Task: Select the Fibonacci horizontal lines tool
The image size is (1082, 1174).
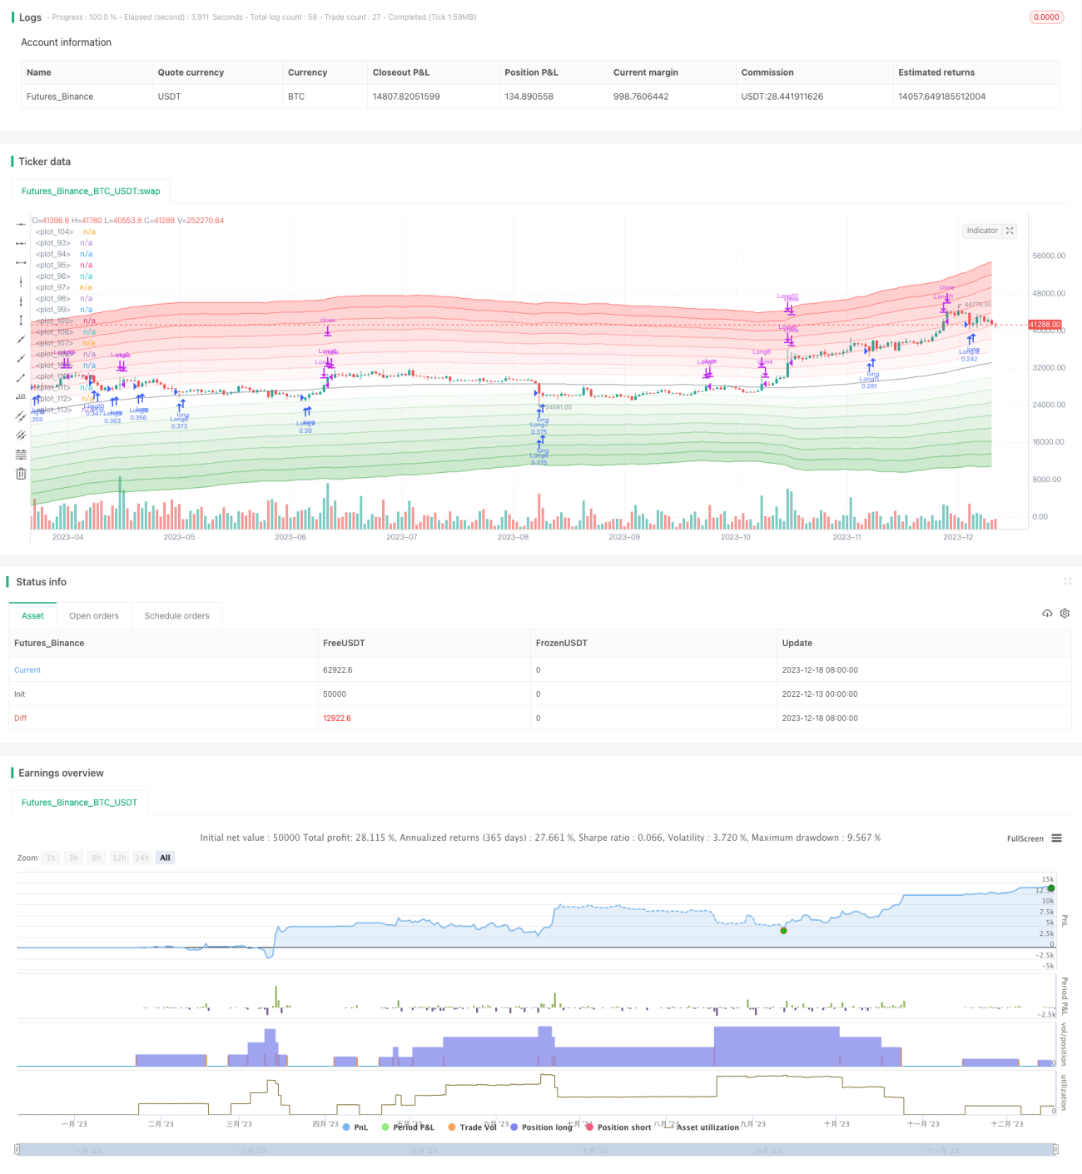Action: (x=21, y=454)
